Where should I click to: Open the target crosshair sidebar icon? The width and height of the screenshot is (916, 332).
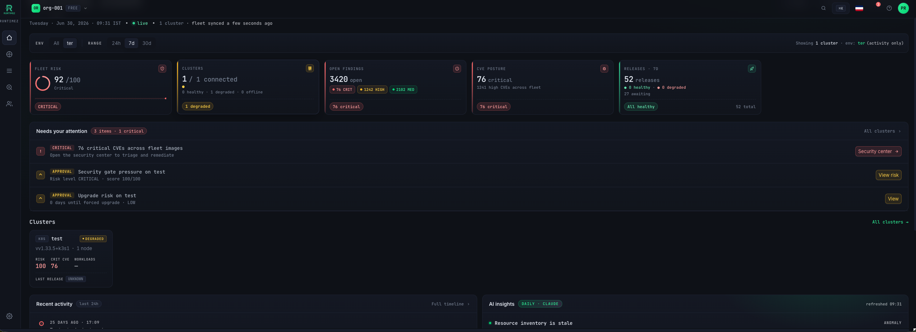tap(9, 54)
